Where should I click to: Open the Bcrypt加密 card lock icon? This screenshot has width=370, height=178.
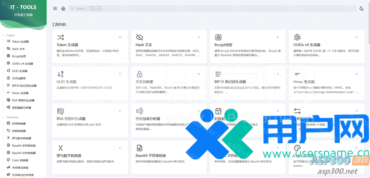tap(218, 38)
